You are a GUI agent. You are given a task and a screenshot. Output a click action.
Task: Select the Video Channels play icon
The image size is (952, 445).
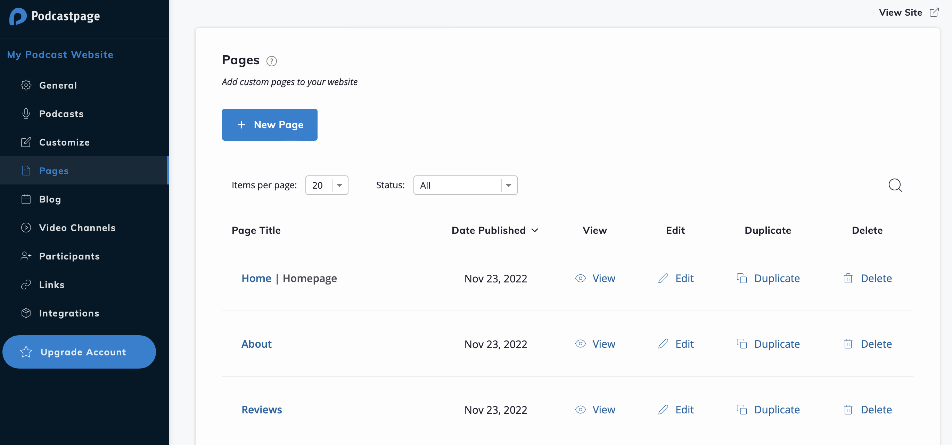click(x=26, y=227)
